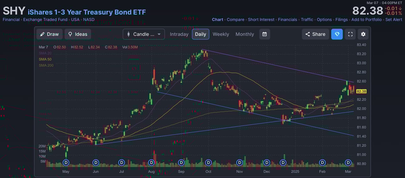Click the SMA 50 indicator label
Viewport: 405px width, 178px height.
point(45,59)
